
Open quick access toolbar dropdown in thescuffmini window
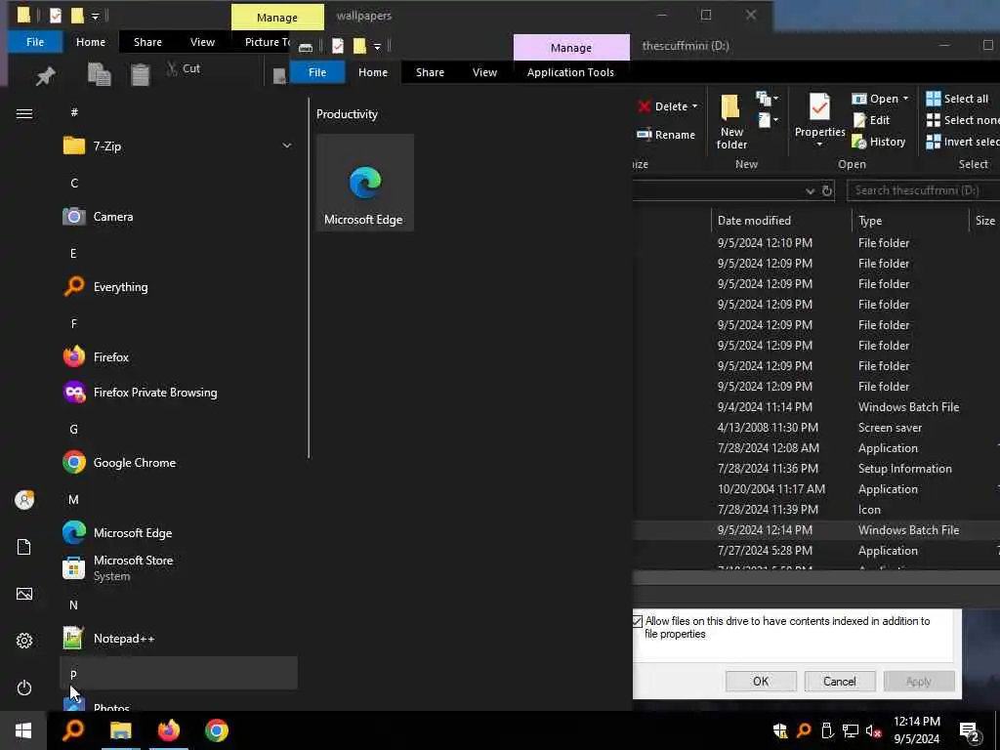[x=377, y=46]
